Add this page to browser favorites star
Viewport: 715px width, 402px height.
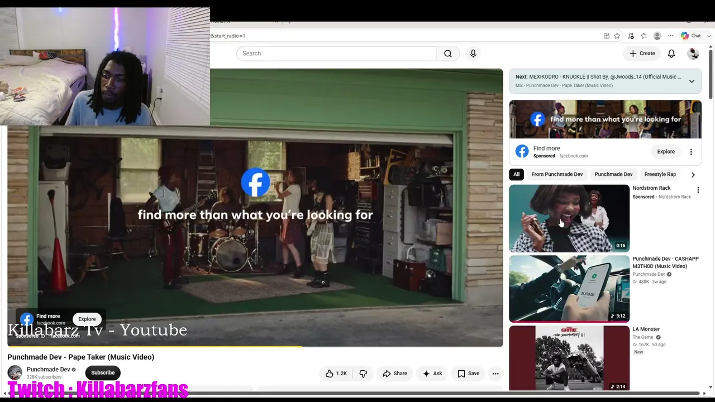tap(617, 36)
